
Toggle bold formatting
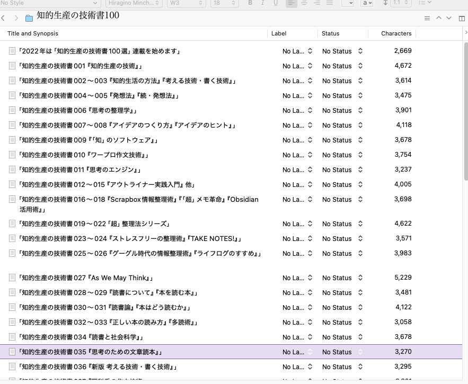pos(250,3)
